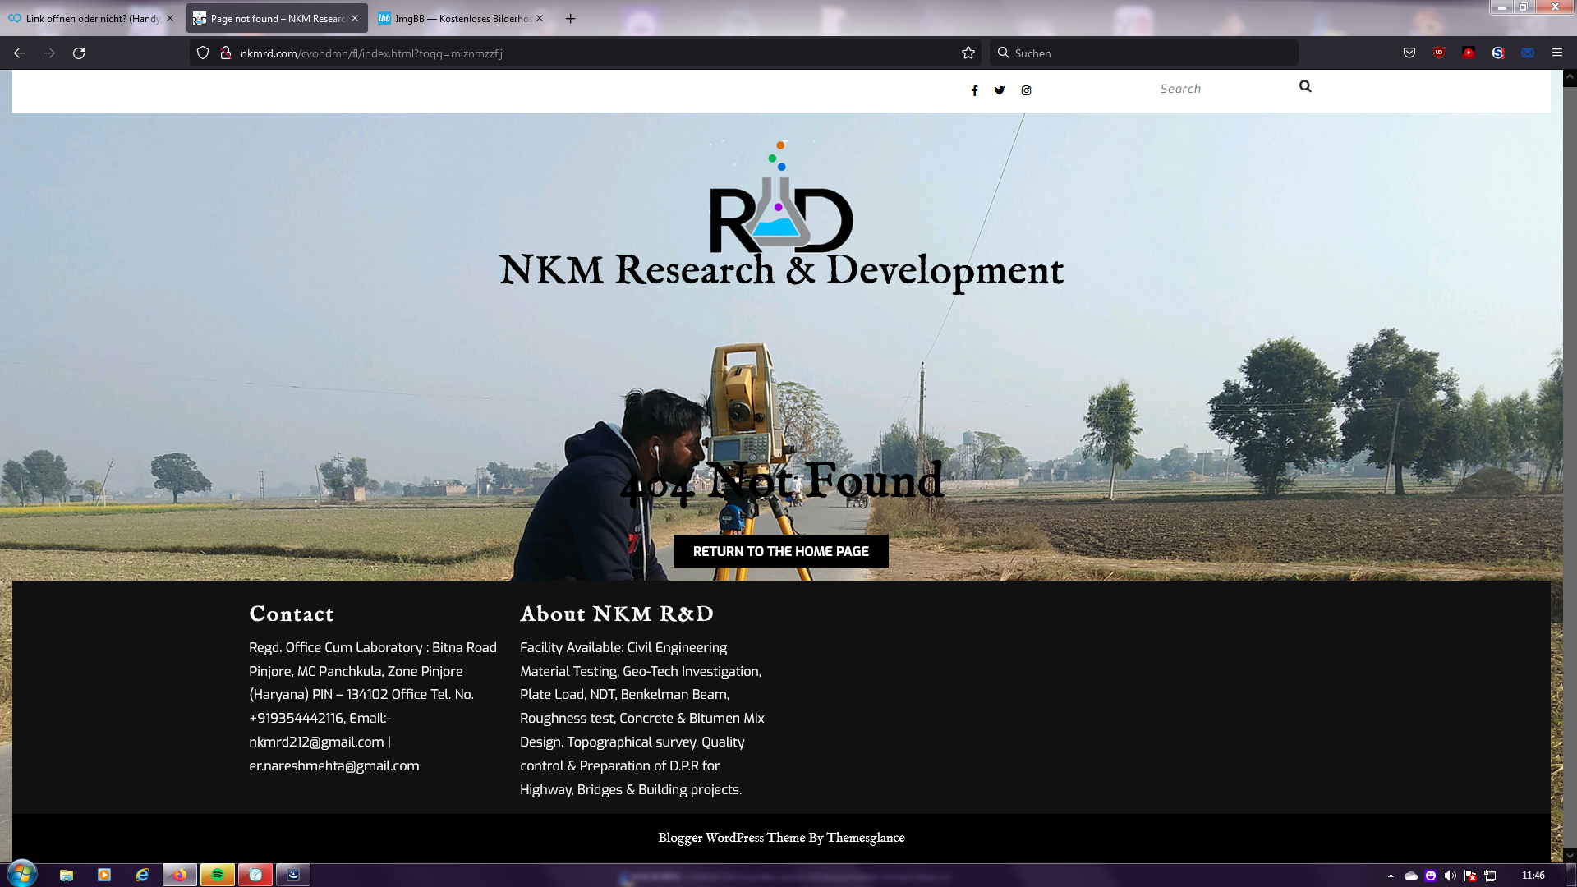
Task: Click the taskbar clock showing 11:46
Action: click(1533, 876)
